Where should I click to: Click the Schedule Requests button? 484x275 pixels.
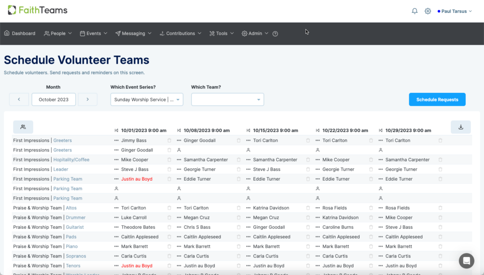coord(437,100)
